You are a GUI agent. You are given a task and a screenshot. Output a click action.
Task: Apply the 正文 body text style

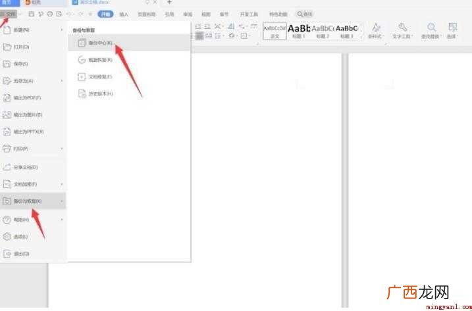(275, 31)
